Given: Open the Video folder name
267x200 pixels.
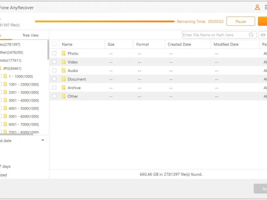Looking at the screenshot, I should click(x=72, y=62).
